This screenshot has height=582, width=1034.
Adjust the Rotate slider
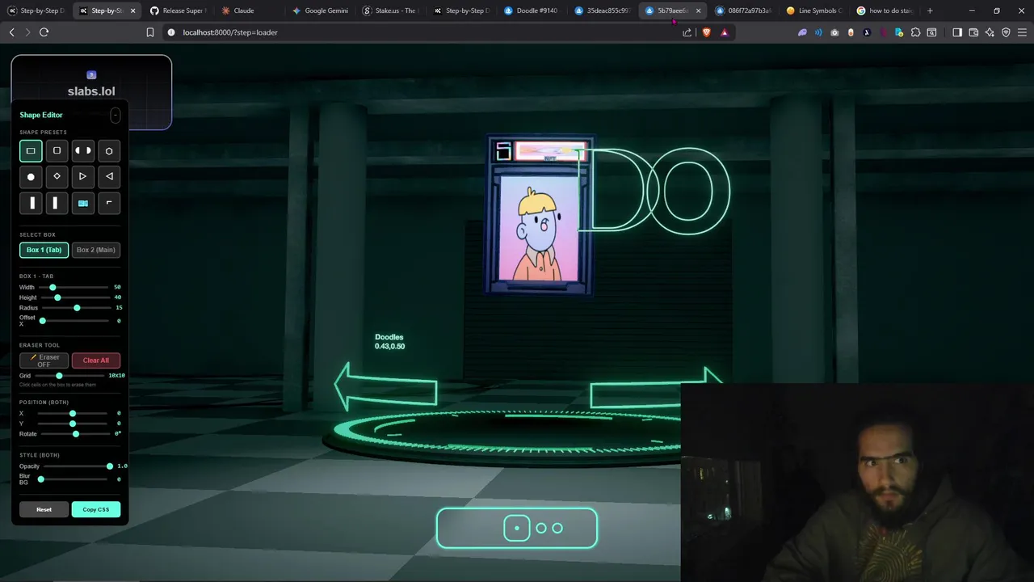click(76, 434)
